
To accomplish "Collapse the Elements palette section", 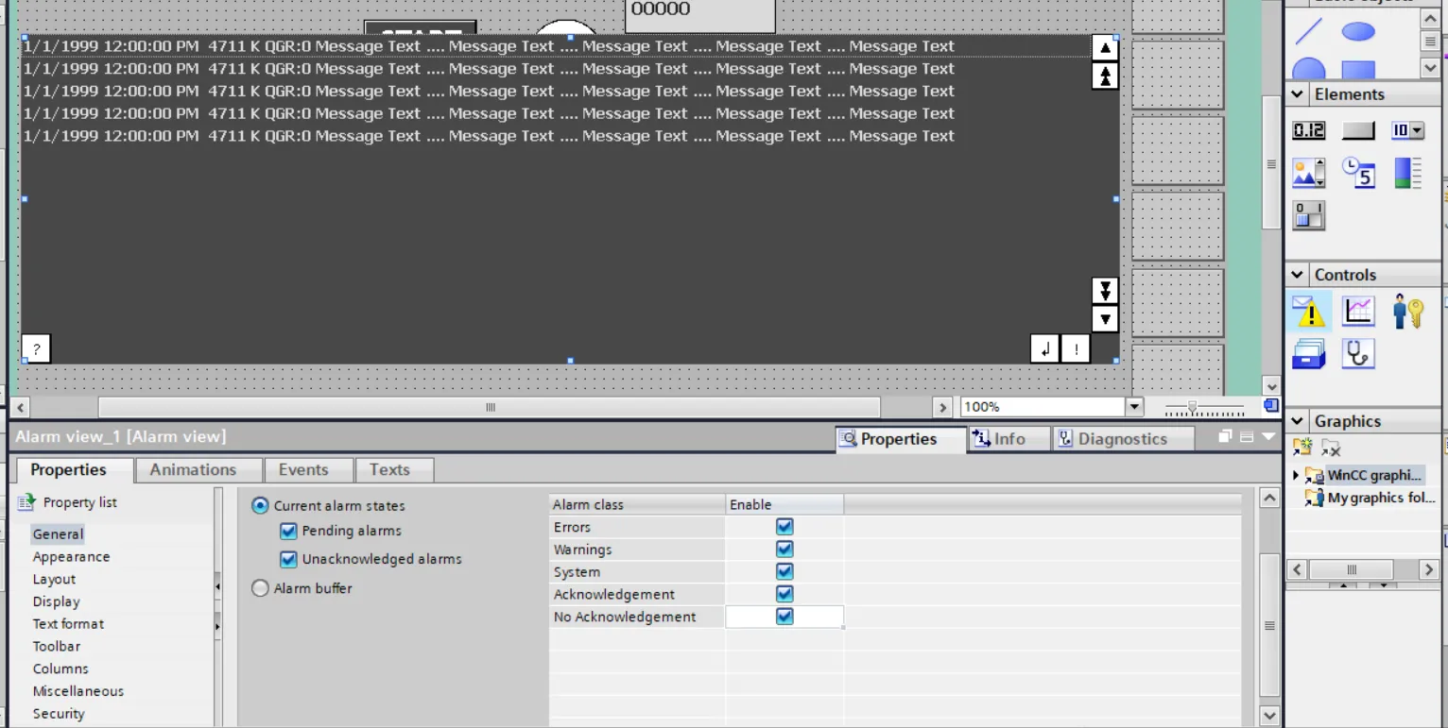I will pyautogui.click(x=1297, y=94).
